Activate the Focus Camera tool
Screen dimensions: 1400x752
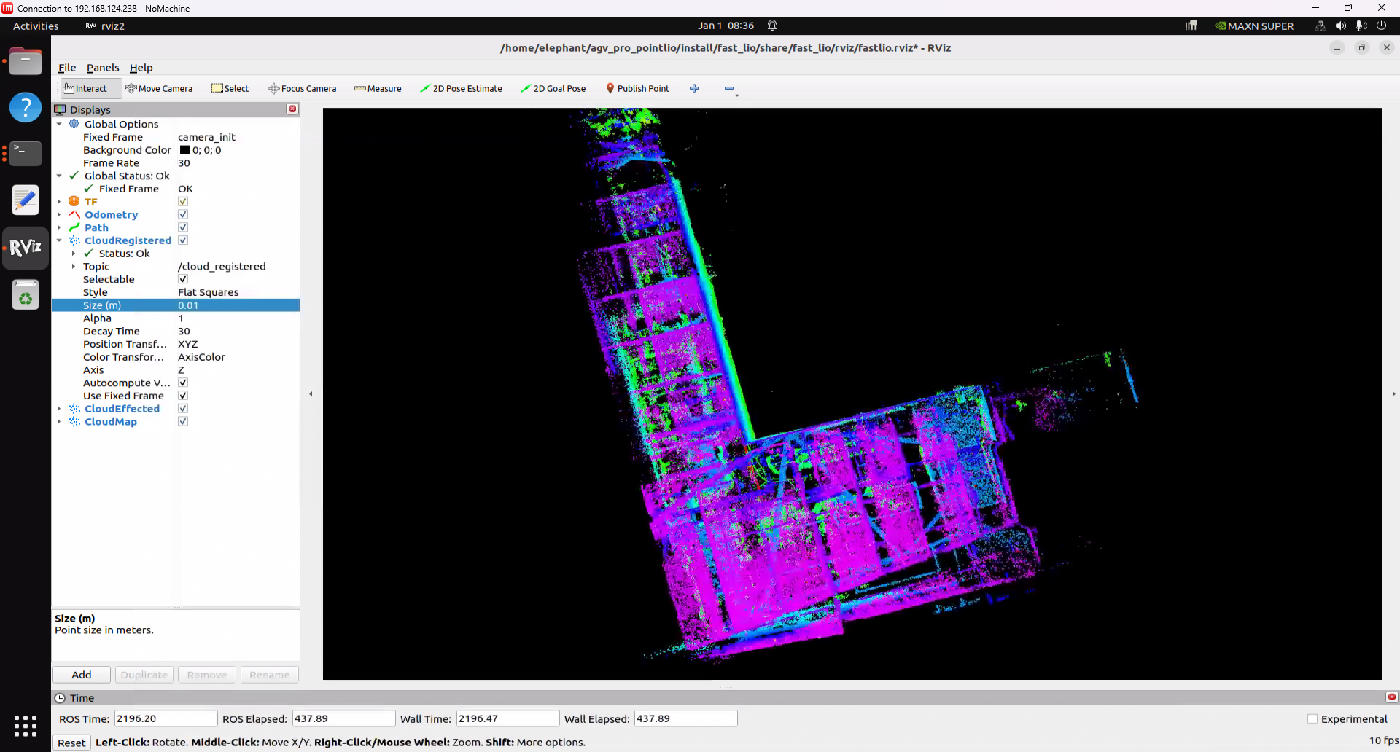tap(302, 88)
